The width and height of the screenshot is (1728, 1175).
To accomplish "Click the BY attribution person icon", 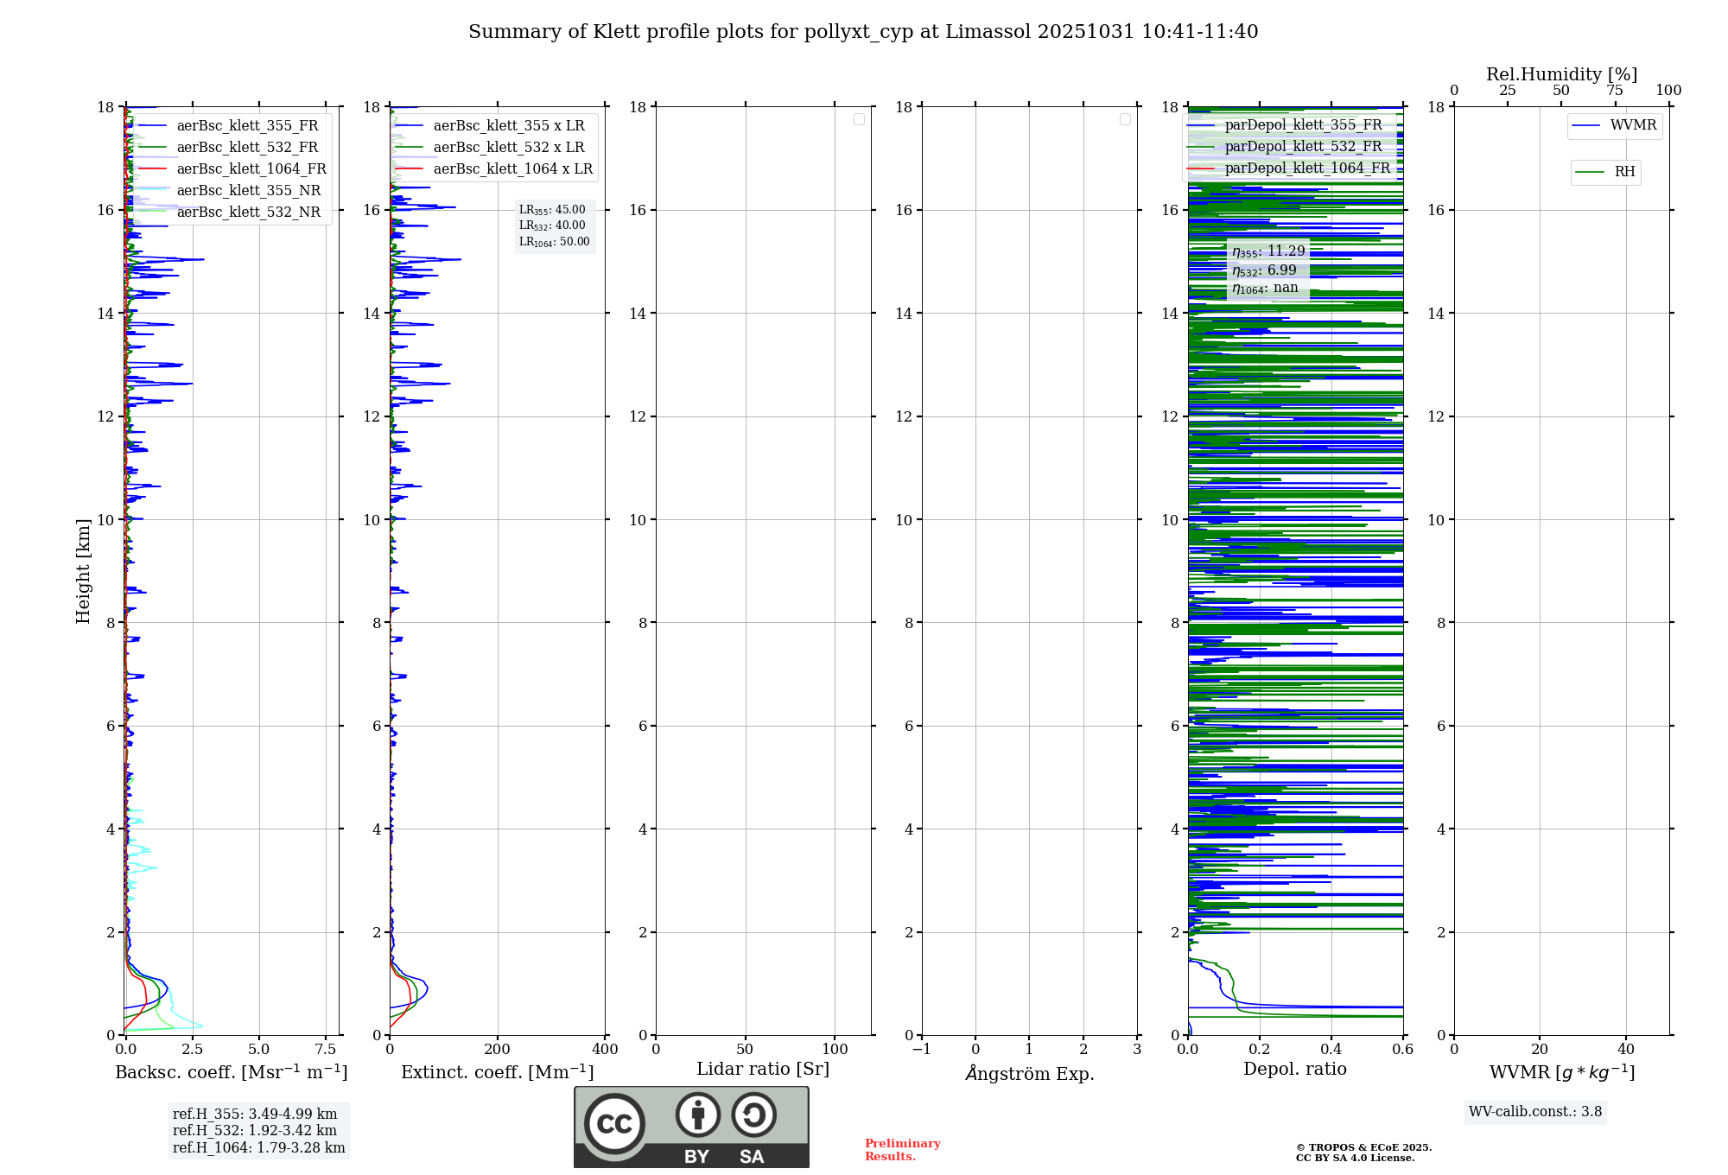I will click(x=697, y=1115).
